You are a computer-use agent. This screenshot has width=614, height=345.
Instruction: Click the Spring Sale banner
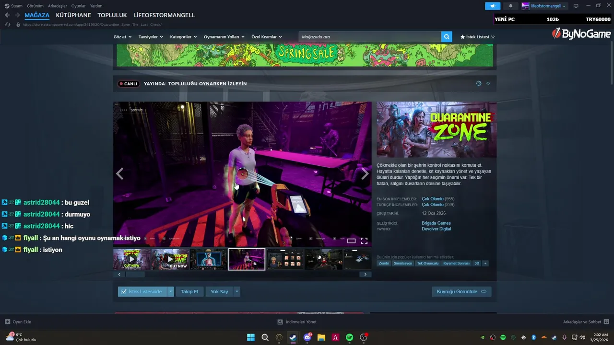click(x=305, y=55)
